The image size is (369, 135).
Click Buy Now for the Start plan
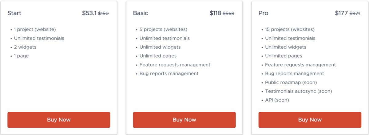pos(59,120)
